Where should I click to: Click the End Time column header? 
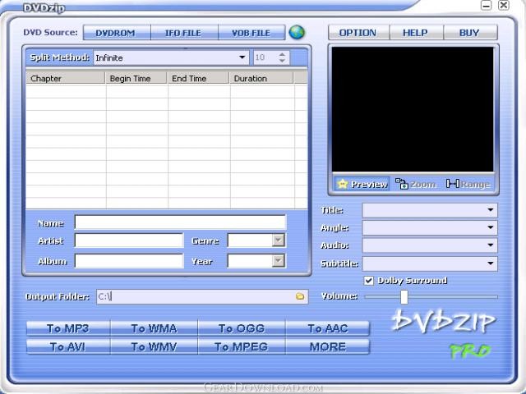pos(198,78)
